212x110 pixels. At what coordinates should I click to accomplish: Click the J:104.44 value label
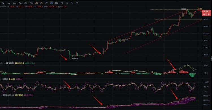pyautogui.click(x=19, y=79)
